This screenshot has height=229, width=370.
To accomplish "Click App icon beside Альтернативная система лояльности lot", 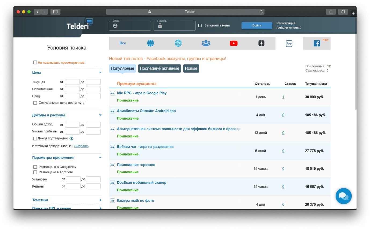I will pos(113,129).
